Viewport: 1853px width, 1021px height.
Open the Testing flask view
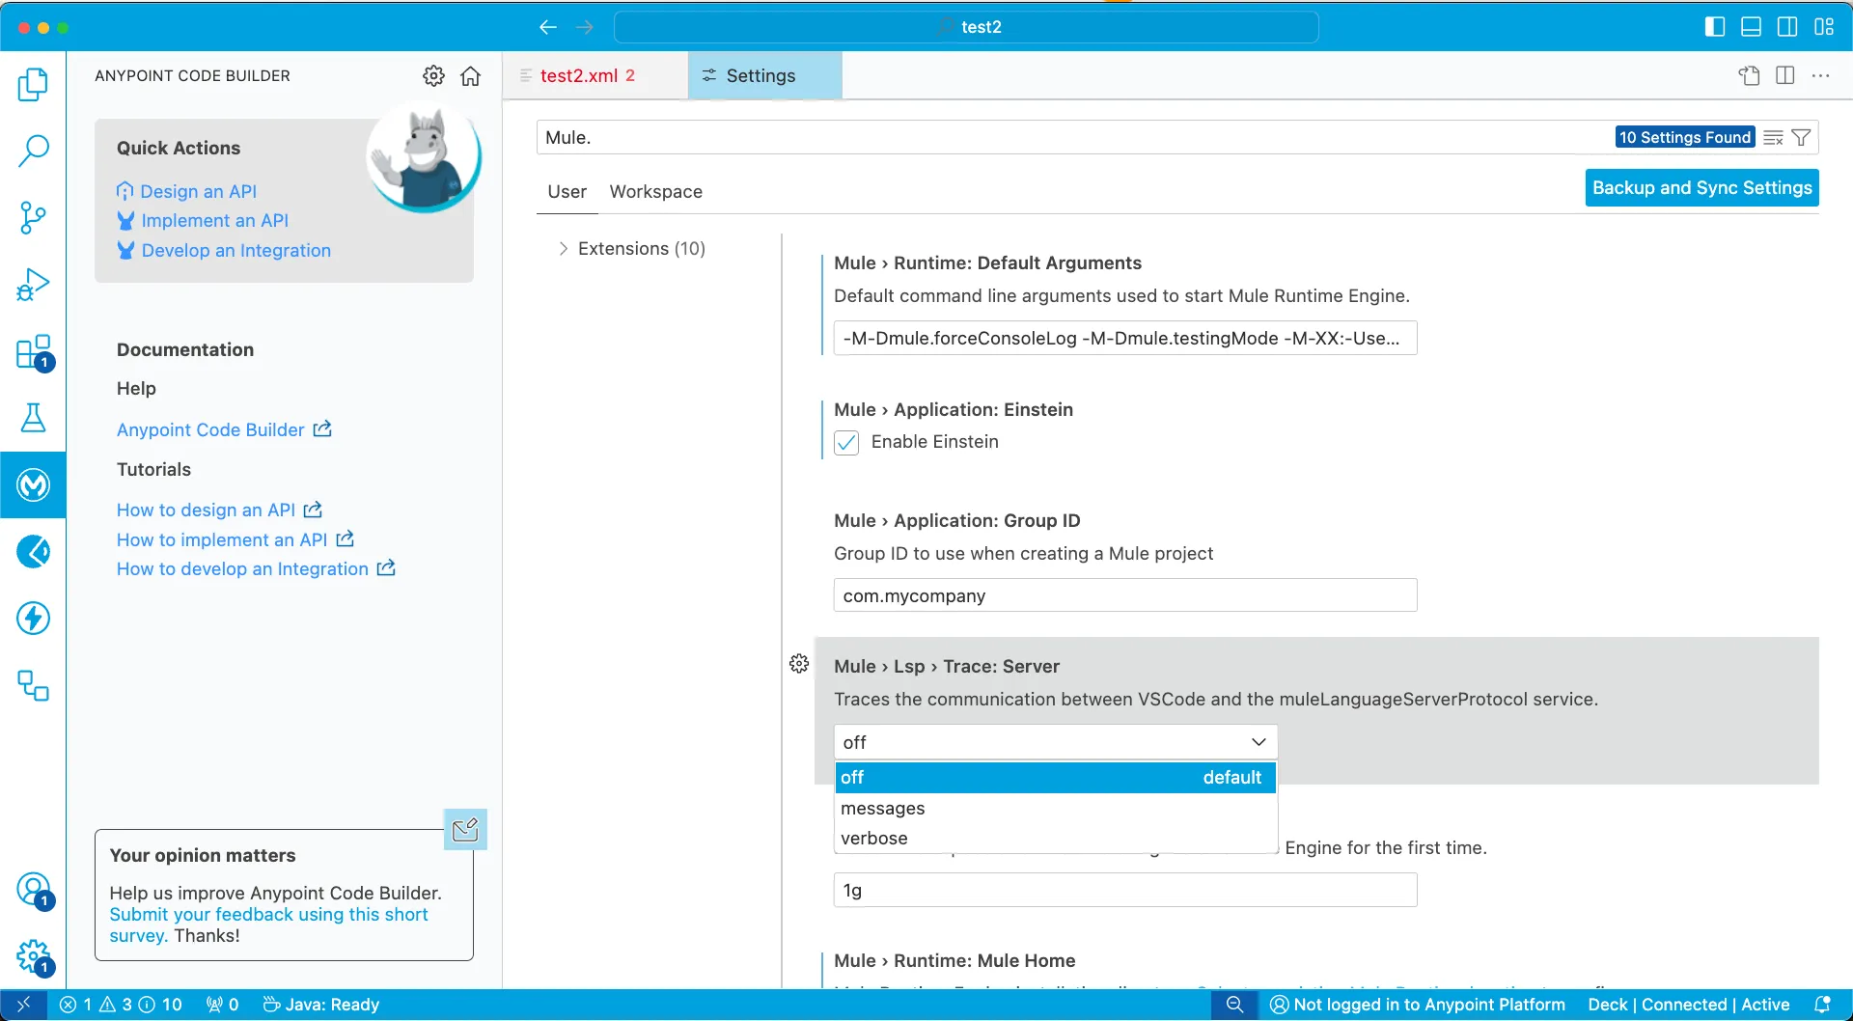coord(33,418)
